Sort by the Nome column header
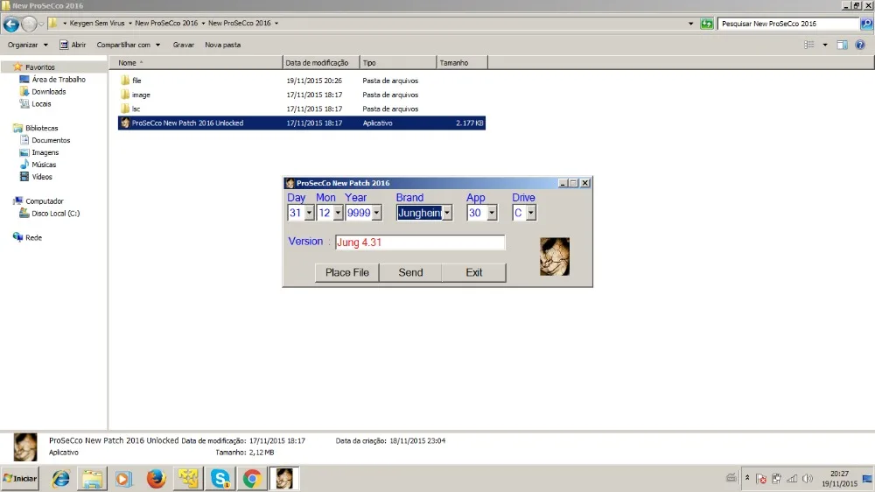875x492 pixels. 198,62
